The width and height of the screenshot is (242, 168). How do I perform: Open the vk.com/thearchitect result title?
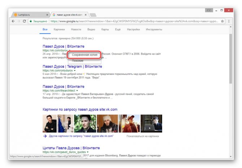click(x=64, y=87)
